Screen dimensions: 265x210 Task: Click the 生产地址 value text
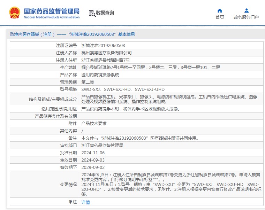tap(151, 68)
